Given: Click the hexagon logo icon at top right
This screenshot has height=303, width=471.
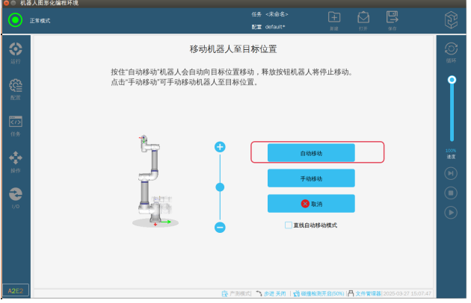Looking at the screenshot, I should [x=450, y=19].
